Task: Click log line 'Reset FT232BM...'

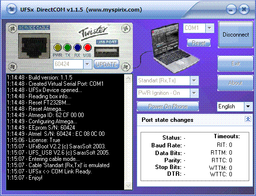Action: coord(39,103)
